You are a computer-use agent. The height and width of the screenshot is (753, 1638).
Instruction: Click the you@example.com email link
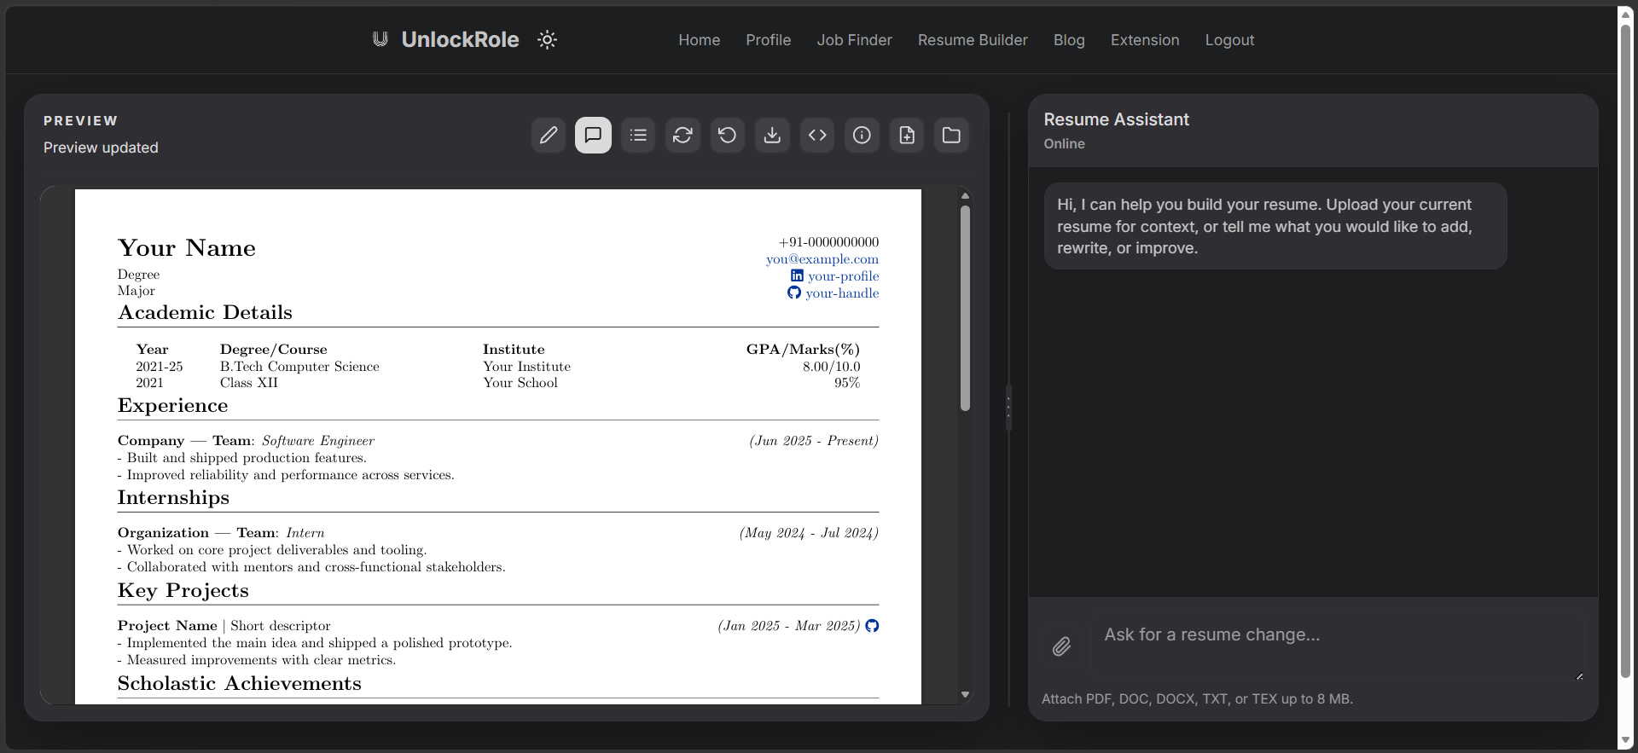[822, 259]
